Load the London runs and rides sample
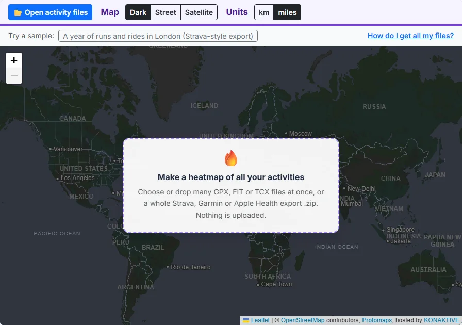Screen dimensions: 462x325 click(158, 36)
